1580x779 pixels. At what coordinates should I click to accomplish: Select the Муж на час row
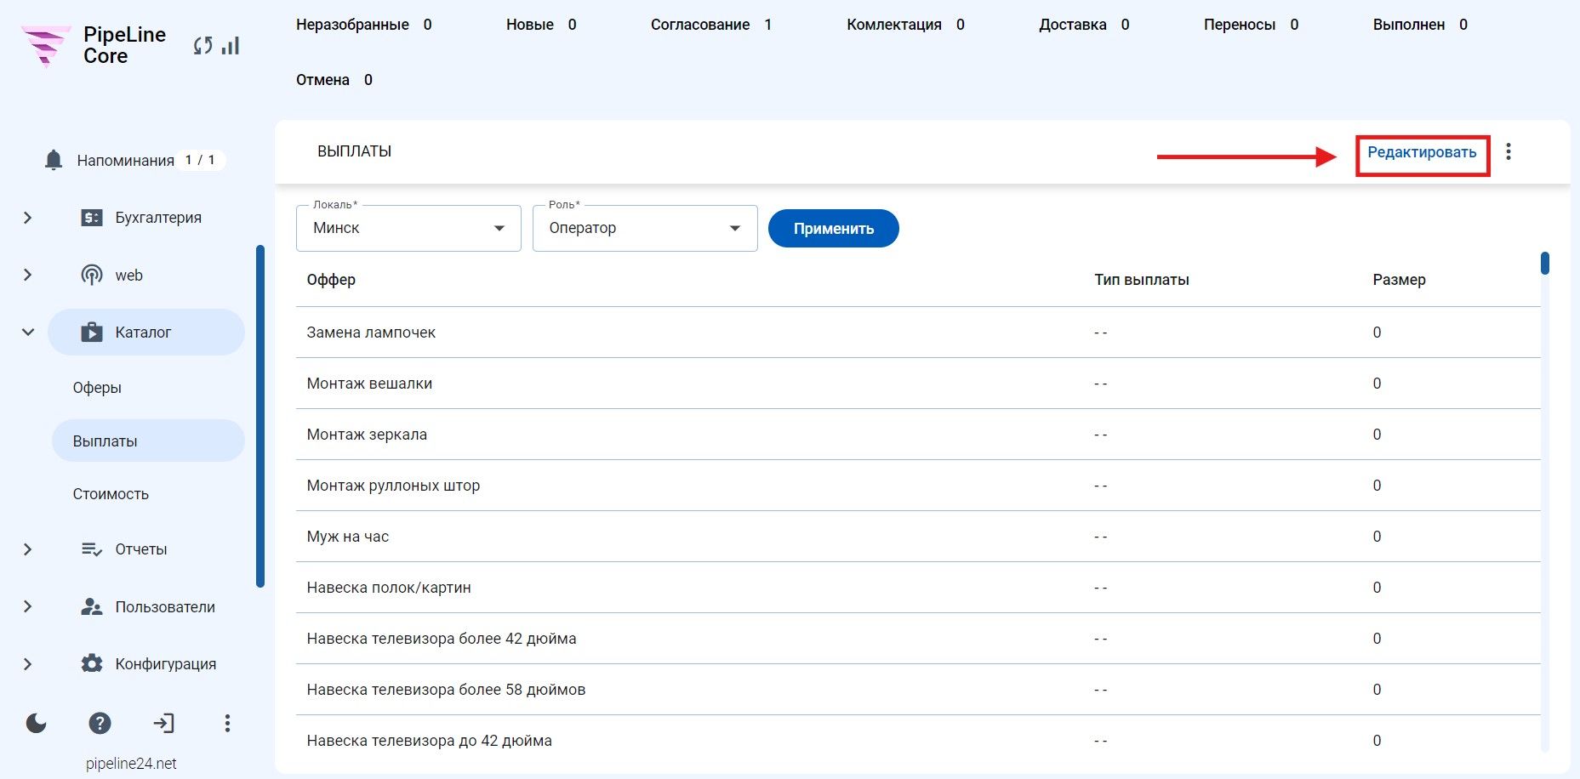[918, 537]
